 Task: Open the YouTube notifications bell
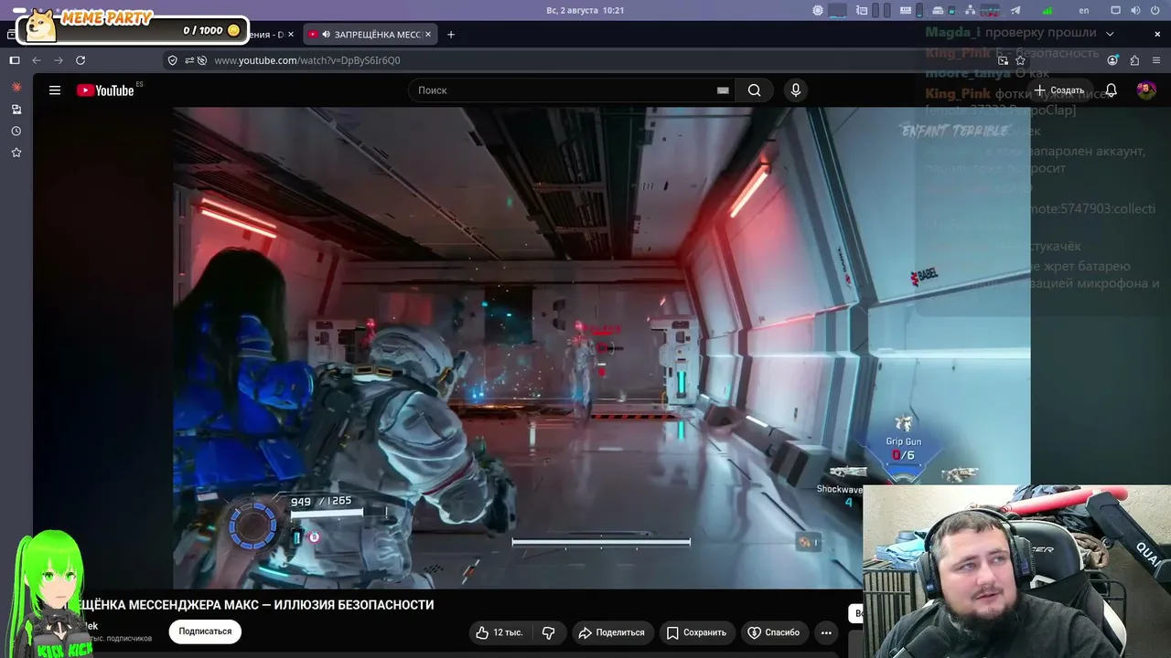(x=1111, y=90)
